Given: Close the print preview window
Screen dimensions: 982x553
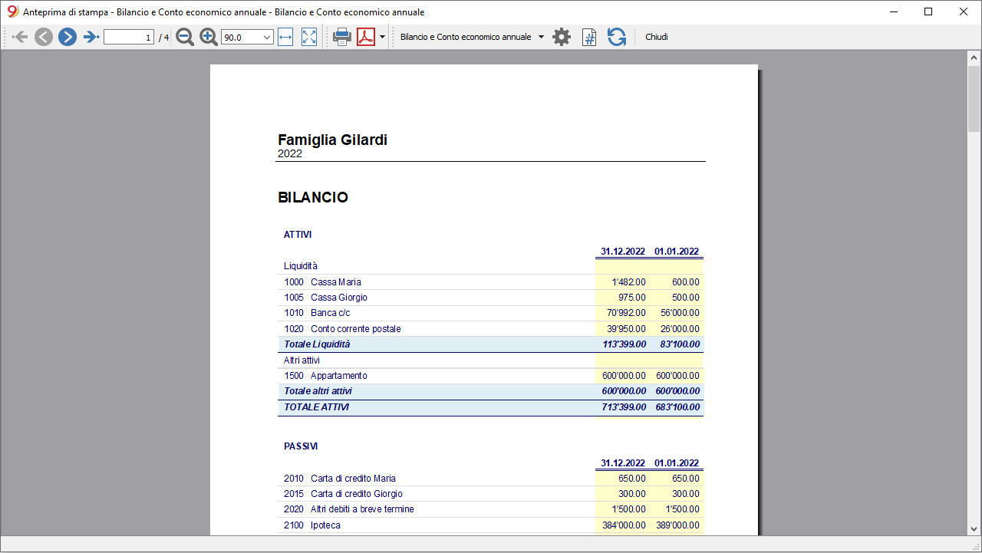Looking at the screenshot, I should click(964, 12).
